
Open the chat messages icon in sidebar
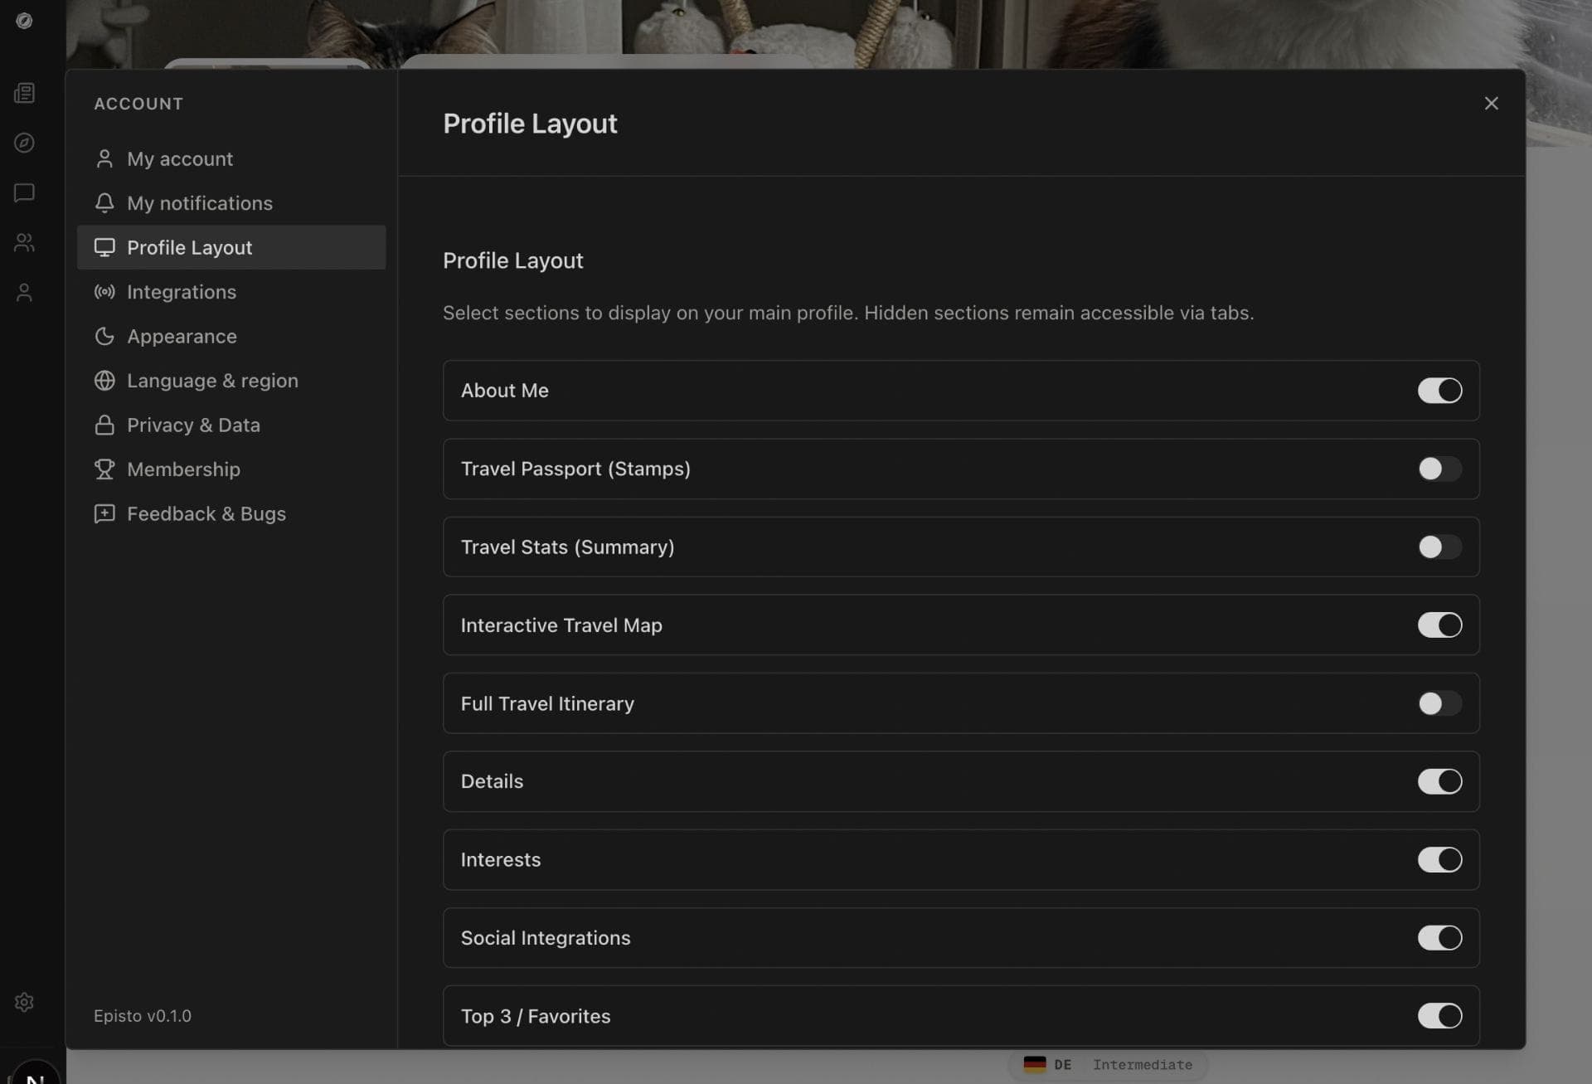(x=24, y=192)
